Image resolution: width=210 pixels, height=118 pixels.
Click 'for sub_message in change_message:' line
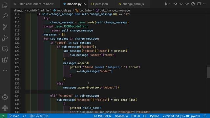(x=72, y=39)
